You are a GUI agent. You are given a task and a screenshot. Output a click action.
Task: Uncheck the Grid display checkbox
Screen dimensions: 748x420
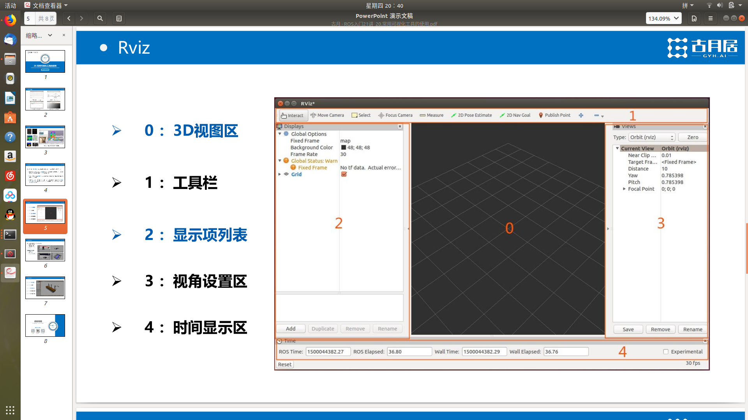(343, 174)
